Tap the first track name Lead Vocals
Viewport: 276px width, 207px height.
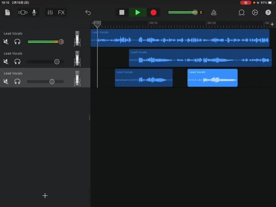[x=13, y=34]
